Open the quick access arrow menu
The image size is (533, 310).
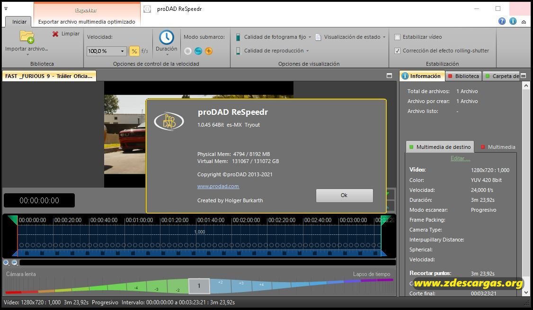point(6,9)
